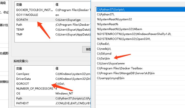
Task: Select C:\Program Files\Docker Toolbox path entry
Action: [140, 68]
